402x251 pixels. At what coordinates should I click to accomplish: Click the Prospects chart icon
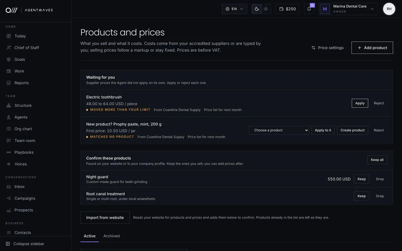point(9,210)
